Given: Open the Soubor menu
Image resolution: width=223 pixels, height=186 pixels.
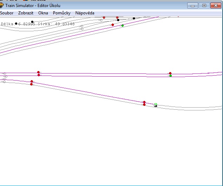Looking at the screenshot, I should (7, 13).
